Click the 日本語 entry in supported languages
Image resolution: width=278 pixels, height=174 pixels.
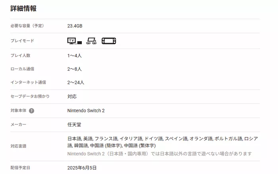point(74,139)
